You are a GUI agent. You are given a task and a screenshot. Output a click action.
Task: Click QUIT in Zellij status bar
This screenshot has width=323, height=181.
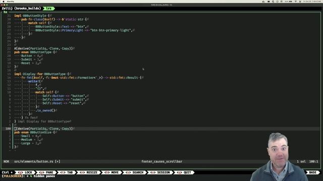click(184, 172)
